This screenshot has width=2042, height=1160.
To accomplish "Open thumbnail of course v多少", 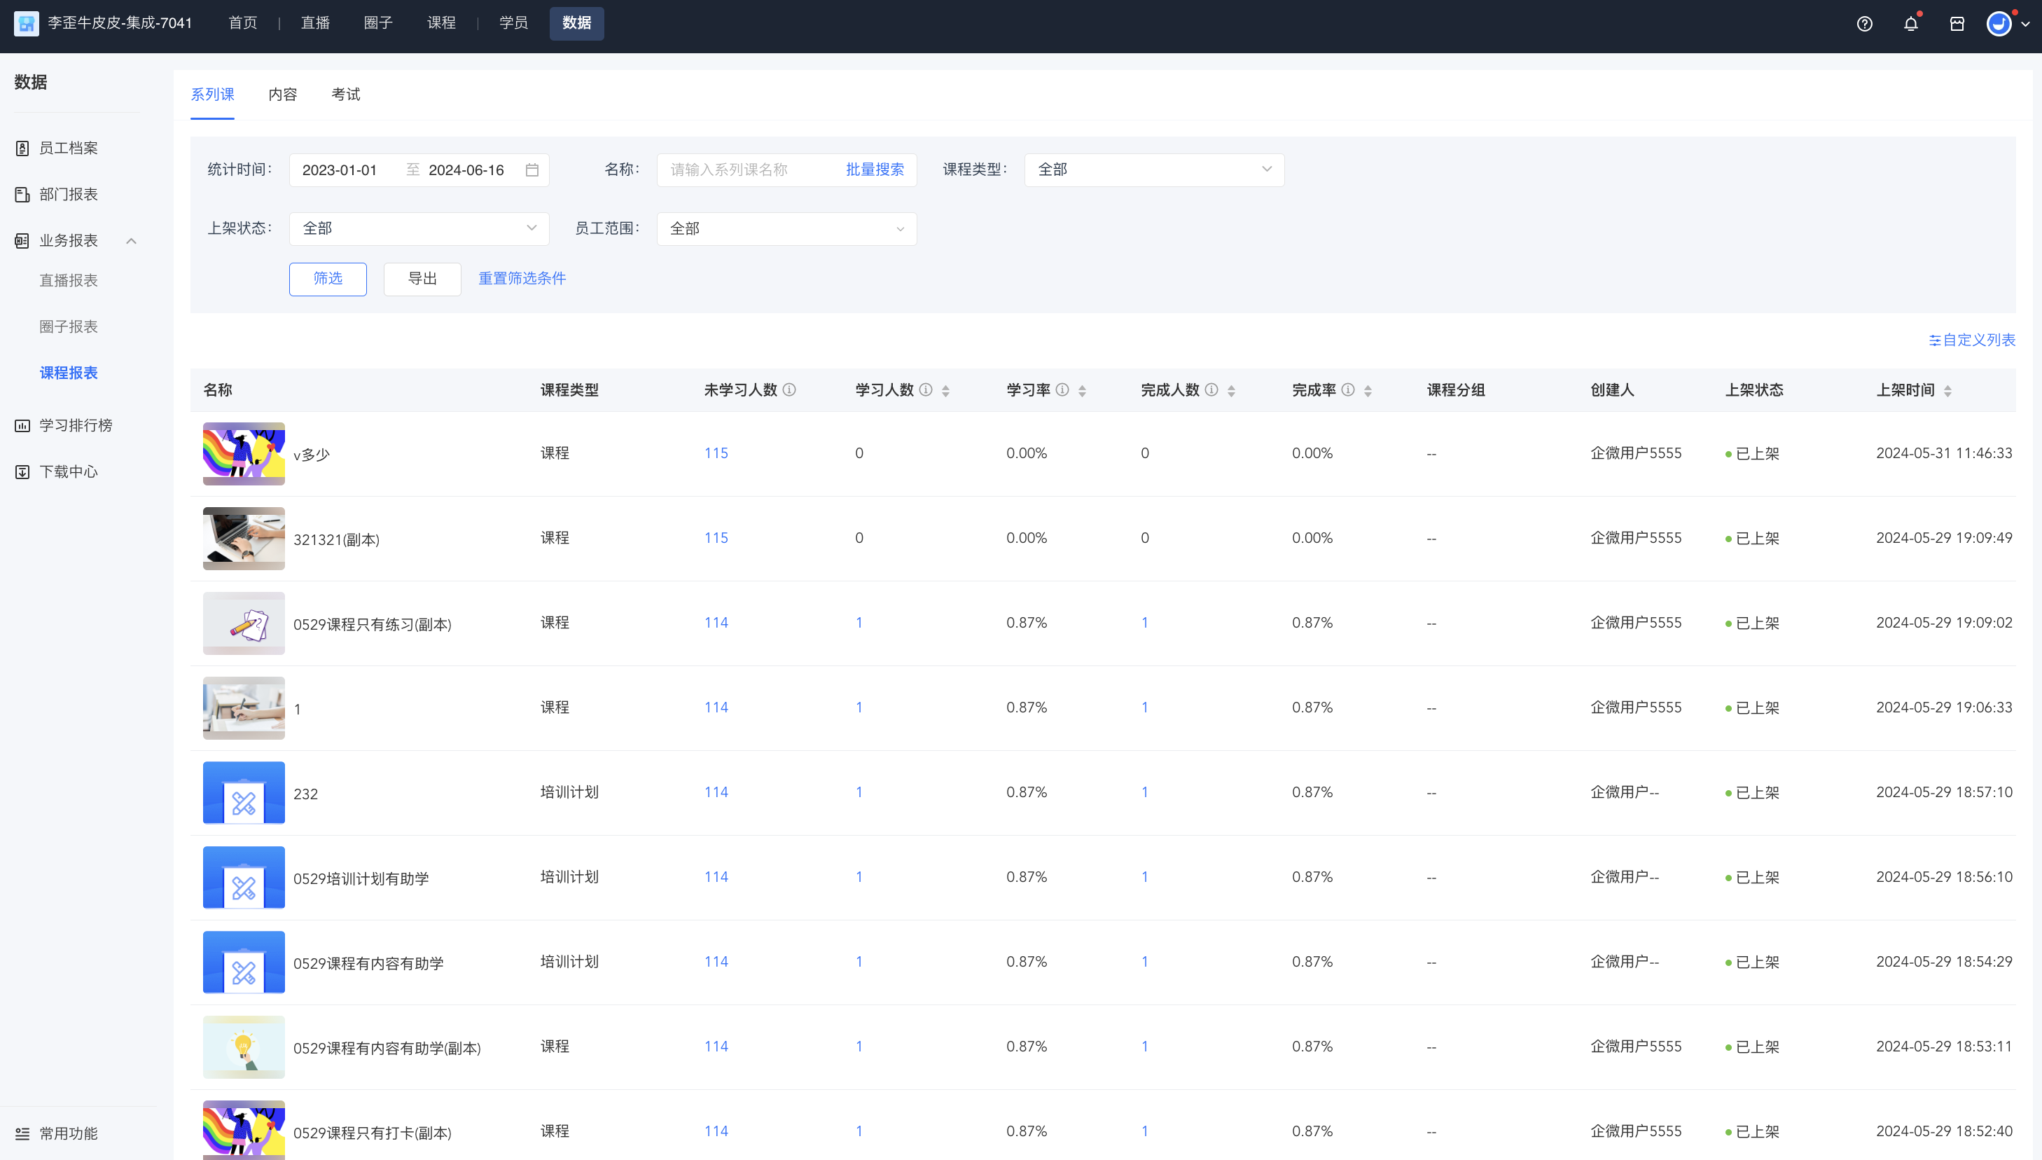I will tap(244, 454).
